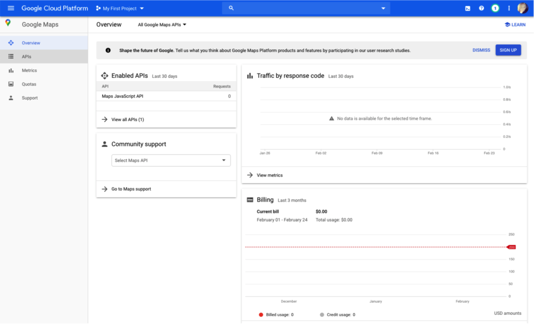Click the Billed usage red legend dot
The image size is (534, 324).
261,315
